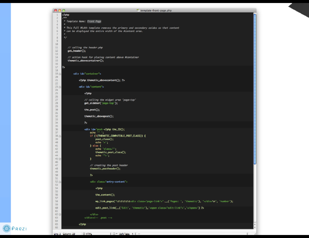
Task: Open the gear bundle menu in status bar
Action: 115,234
